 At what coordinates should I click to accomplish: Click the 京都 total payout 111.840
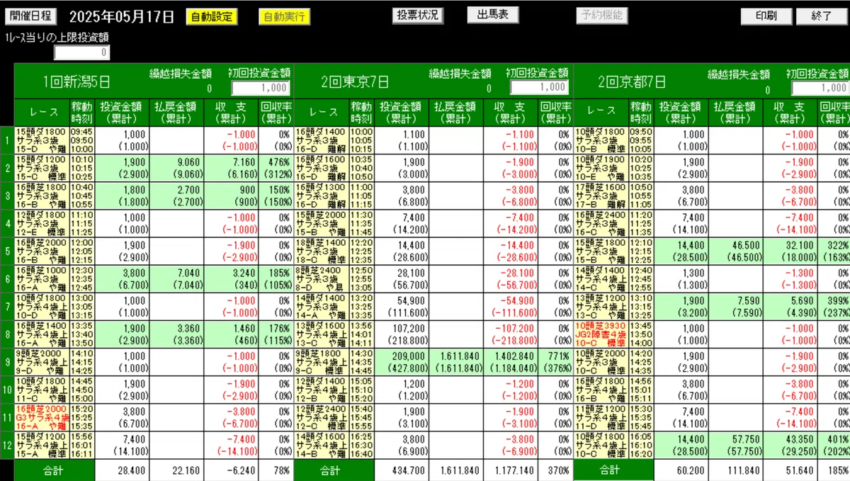click(x=735, y=470)
